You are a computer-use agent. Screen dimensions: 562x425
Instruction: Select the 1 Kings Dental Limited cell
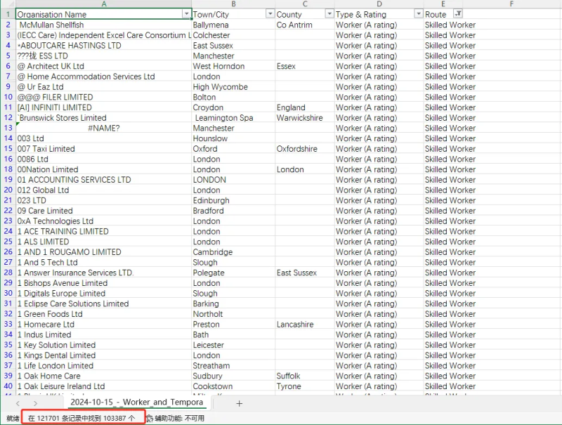104,355
